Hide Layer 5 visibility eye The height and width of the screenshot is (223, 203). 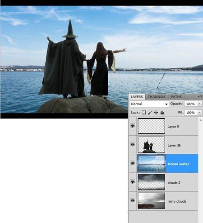click(133, 126)
